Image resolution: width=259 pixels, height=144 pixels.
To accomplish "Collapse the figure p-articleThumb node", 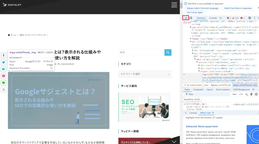I will [x=199, y=71].
